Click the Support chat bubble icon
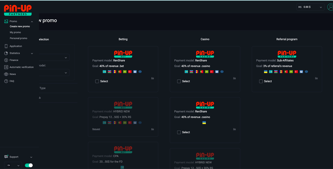This screenshot has width=333, height=169. point(6,157)
